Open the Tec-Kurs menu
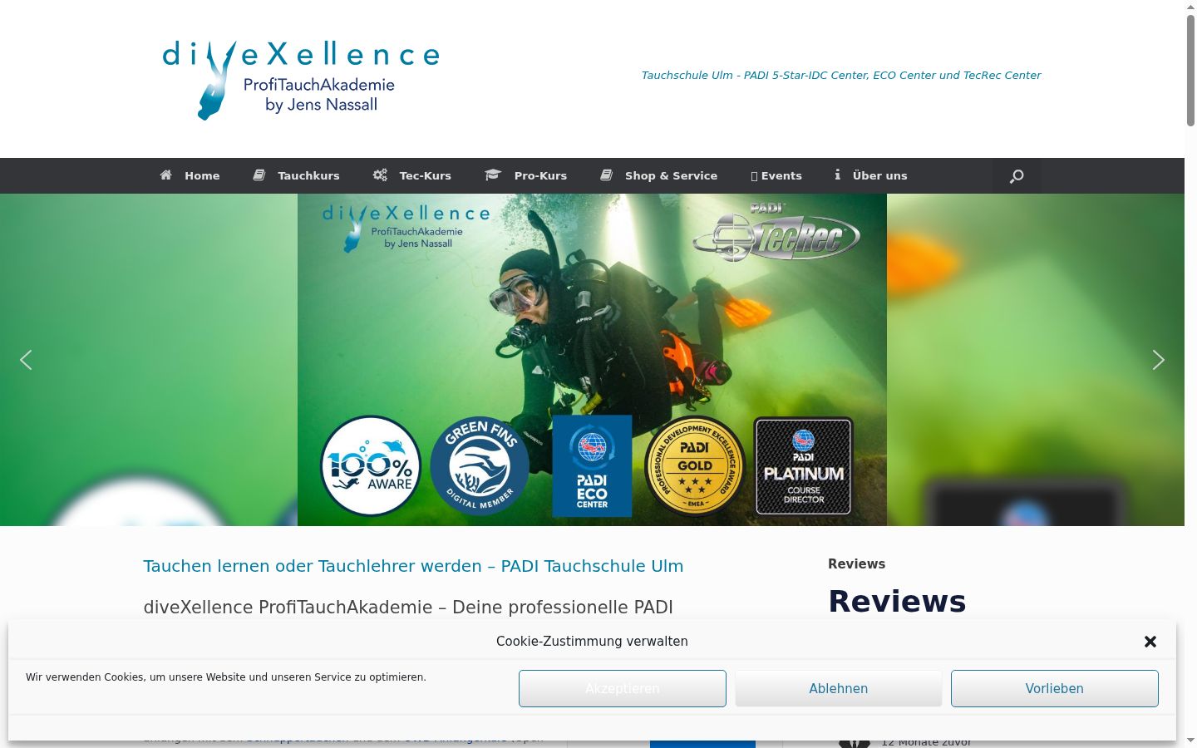The height and width of the screenshot is (748, 1197). point(412,176)
